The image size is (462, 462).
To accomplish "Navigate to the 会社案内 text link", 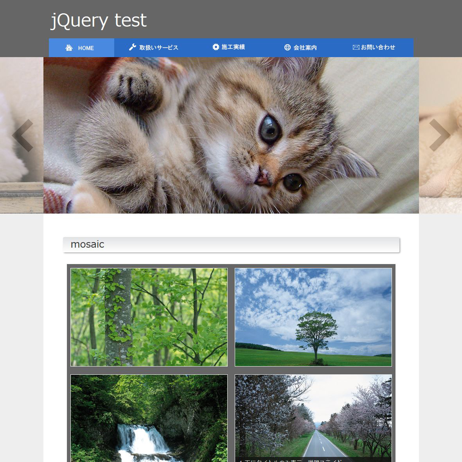I will [x=305, y=48].
